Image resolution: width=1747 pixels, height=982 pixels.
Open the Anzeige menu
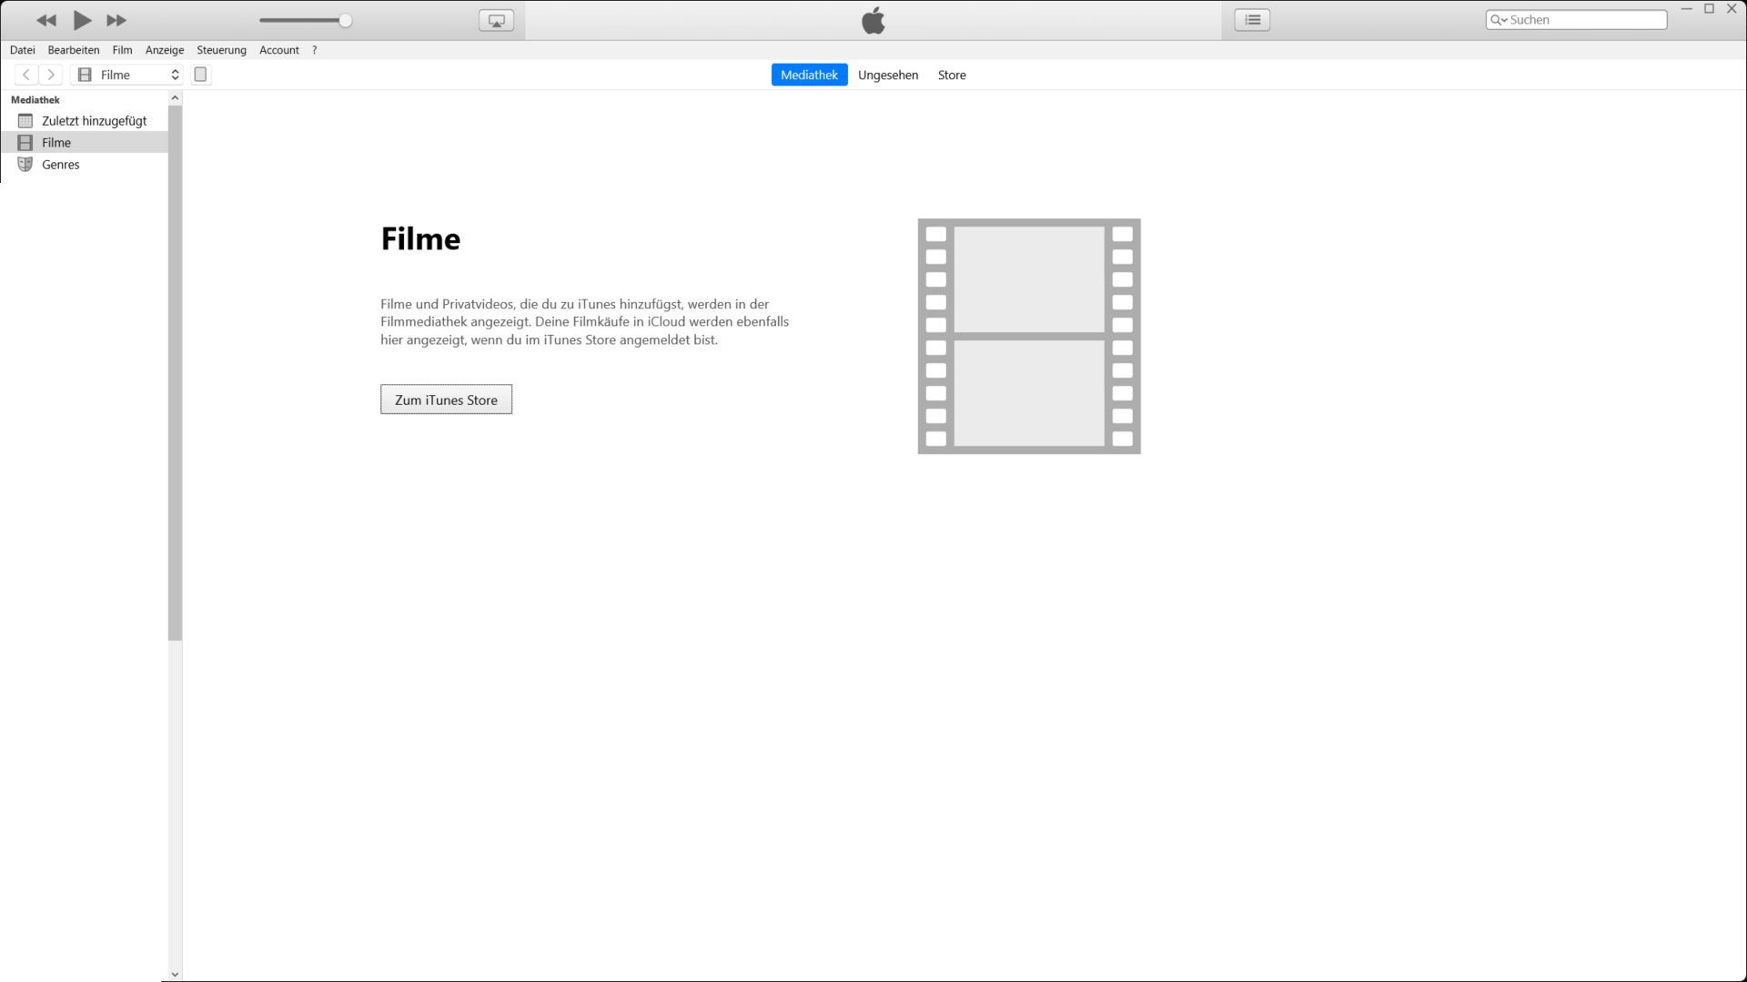(165, 50)
